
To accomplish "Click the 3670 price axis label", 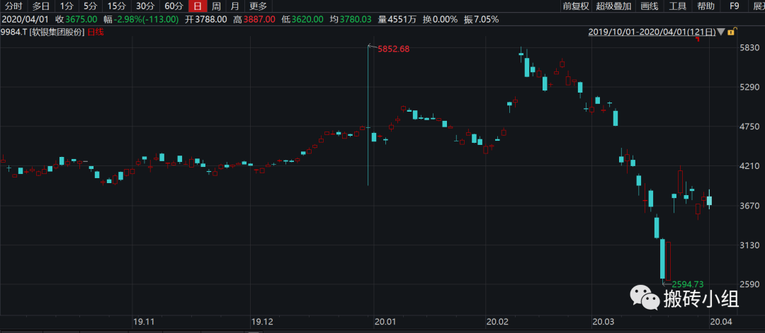I will 751,206.
